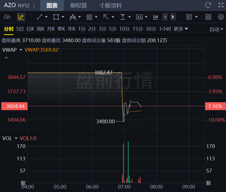This screenshot has height=192, width=226.
Task: Select the rectangle shape tool
Action: 56,17
